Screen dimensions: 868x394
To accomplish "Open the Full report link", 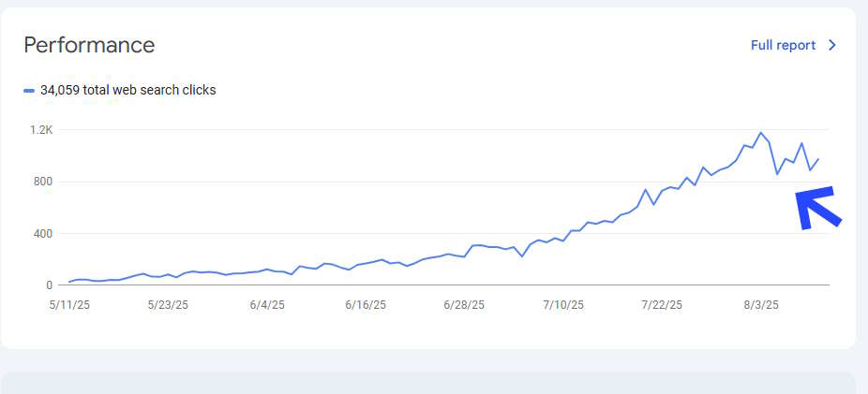I will [x=783, y=45].
